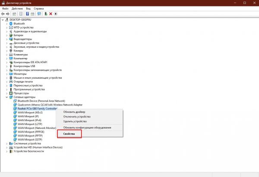The height and width of the screenshot is (177, 259).
Task: Click the DESKTOP-G8GIP9U computer icon
Action: pos(7,20)
